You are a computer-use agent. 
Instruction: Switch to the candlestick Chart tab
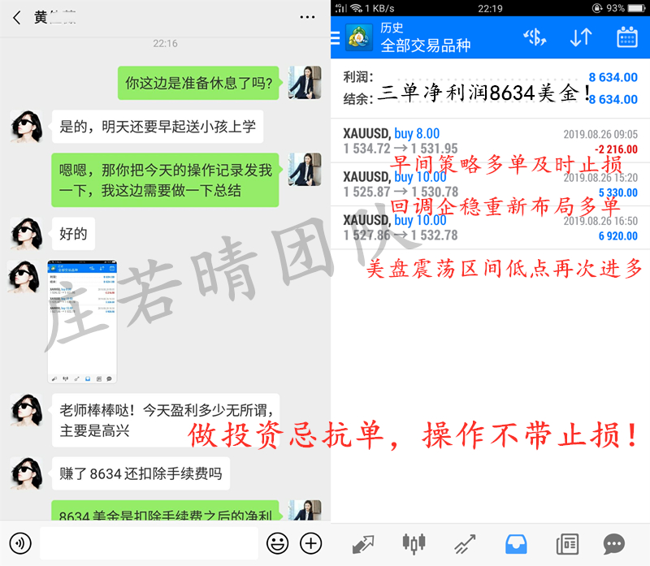pyautogui.click(x=414, y=543)
